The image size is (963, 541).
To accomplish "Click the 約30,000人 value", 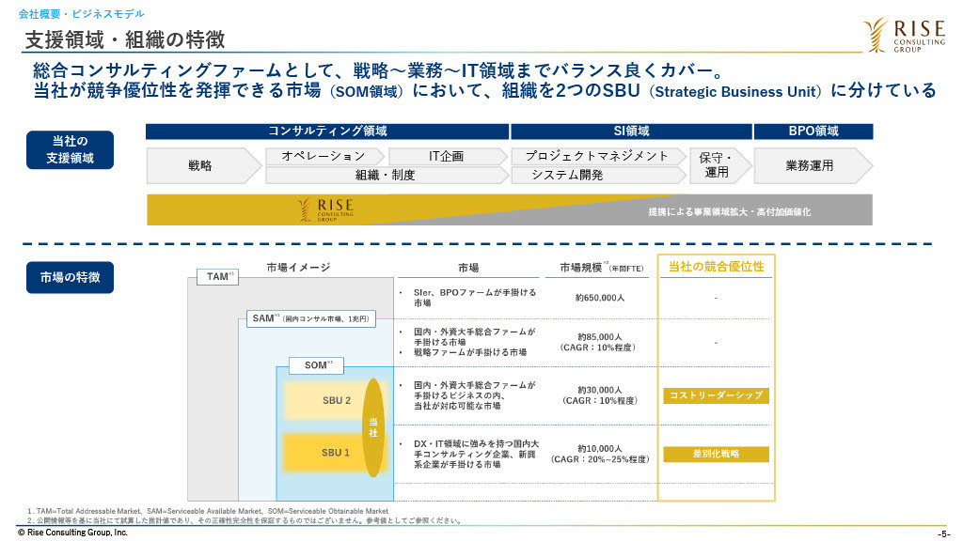I will point(600,390).
